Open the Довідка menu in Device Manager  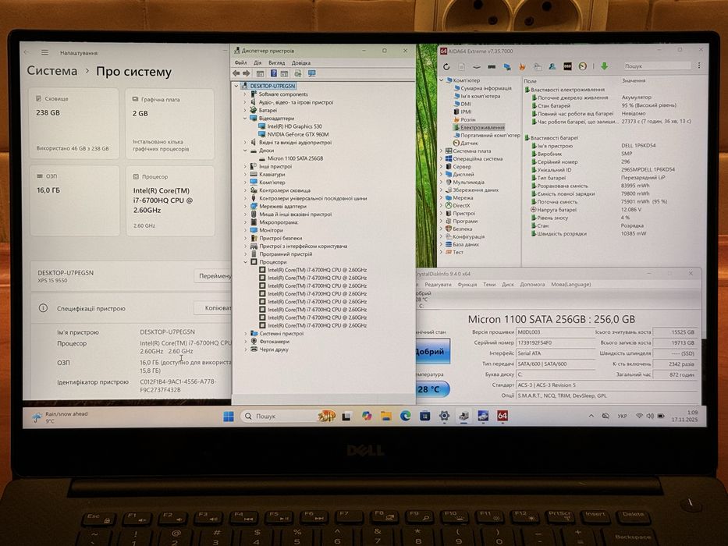point(301,62)
